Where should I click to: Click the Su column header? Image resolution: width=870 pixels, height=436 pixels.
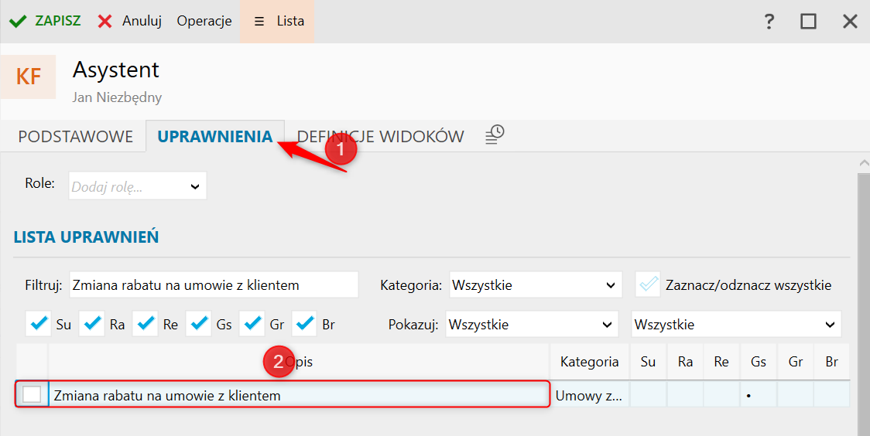point(648,362)
